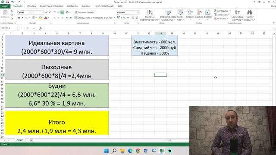Expand Объединить и поместить в центре arrow
Image resolution: width=276 pixels, height=155 pixels.
pos(114,18)
